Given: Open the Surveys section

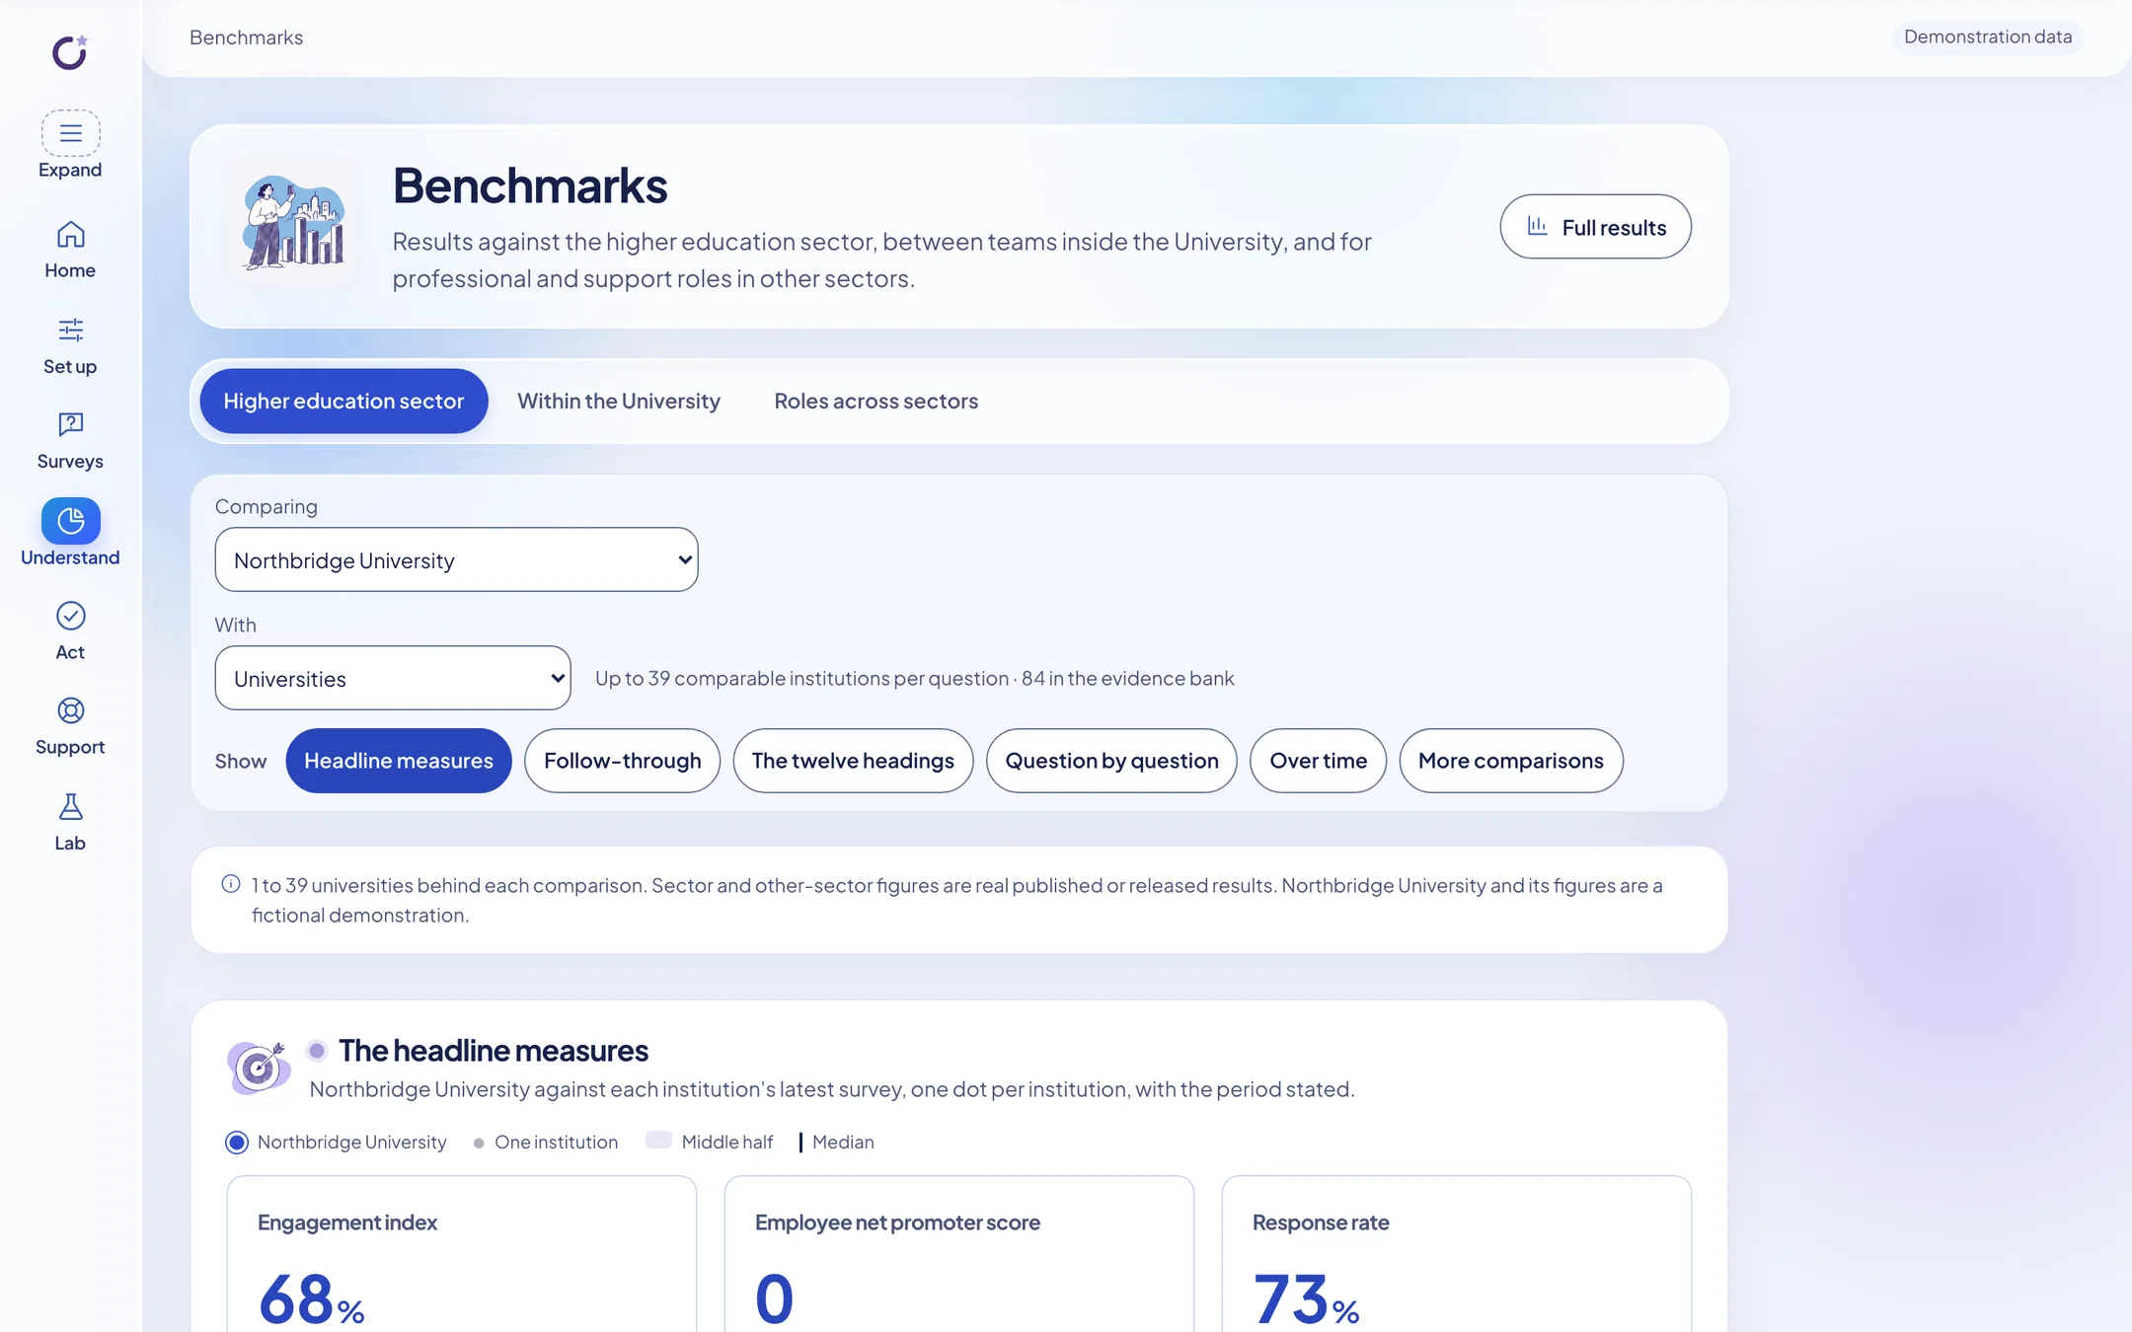Looking at the screenshot, I should pyautogui.click(x=70, y=441).
